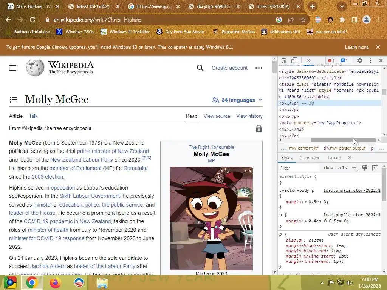Expand the 34 languages dropdown
Screen dimensions: 387x290
pyautogui.click(x=237, y=100)
